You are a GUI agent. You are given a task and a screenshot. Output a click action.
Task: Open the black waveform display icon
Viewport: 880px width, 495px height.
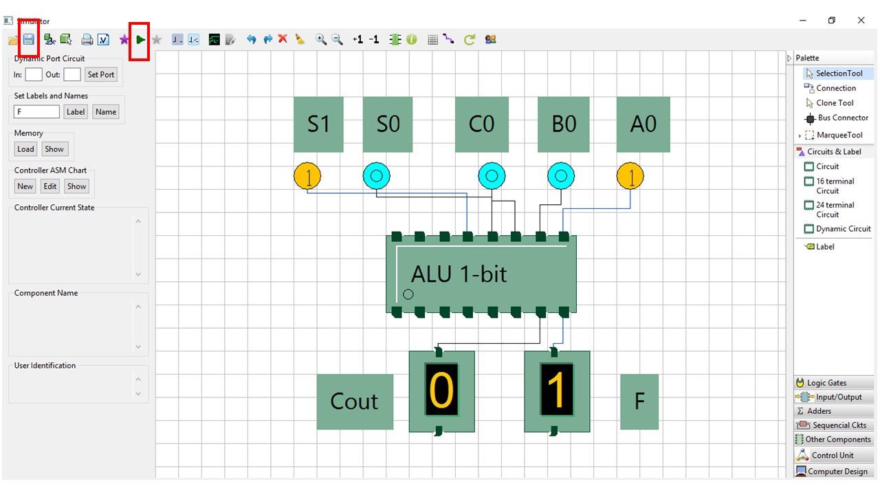214,39
